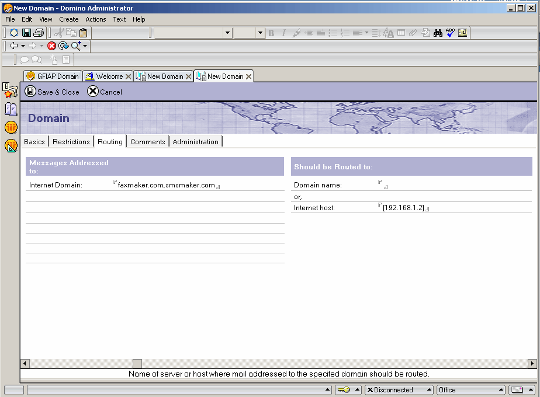Open the binoculars Find tool
This screenshot has height=397, width=540.
[x=438, y=33]
